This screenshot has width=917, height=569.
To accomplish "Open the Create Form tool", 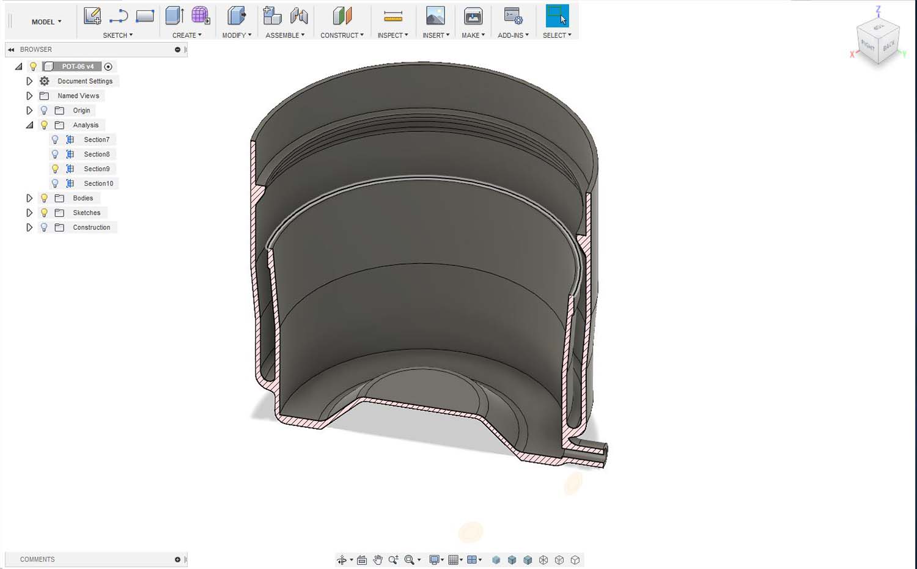I will pyautogui.click(x=201, y=16).
